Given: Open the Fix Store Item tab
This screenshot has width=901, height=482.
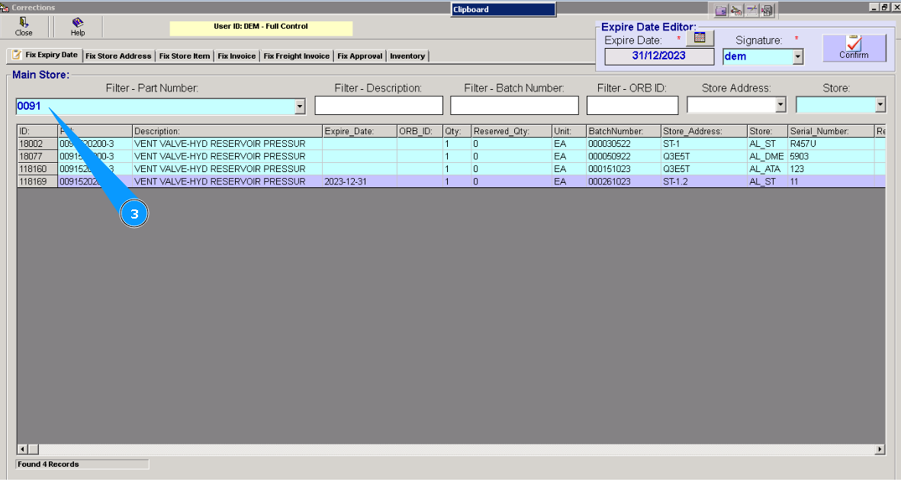Looking at the screenshot, I should (x=185, y=56).
